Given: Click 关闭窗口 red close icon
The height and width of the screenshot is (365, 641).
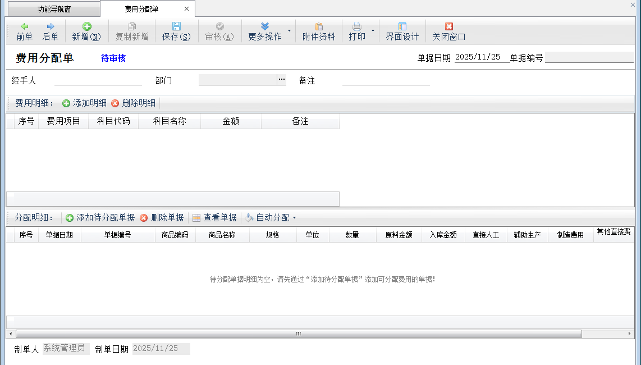Looking at the screenshot, I should 448,26.
